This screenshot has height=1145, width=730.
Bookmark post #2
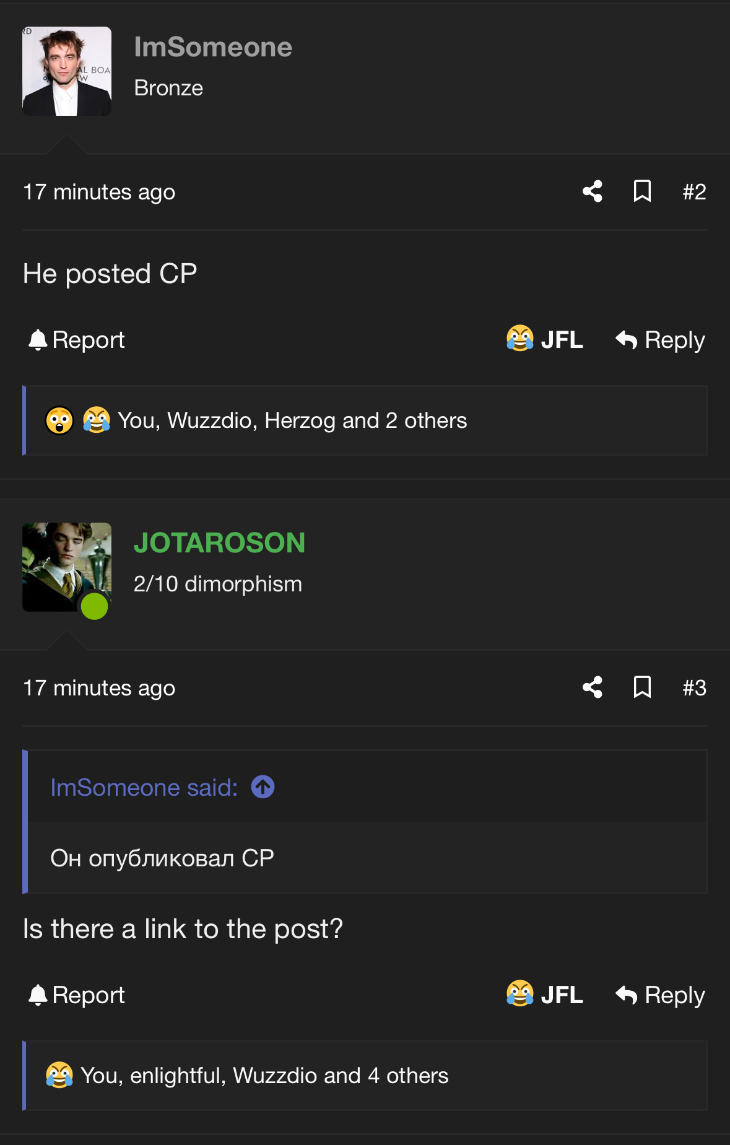coord(642,191)
